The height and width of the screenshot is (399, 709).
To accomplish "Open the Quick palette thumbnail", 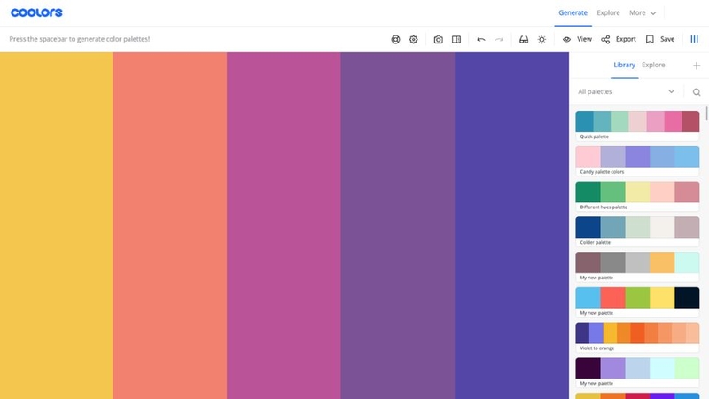I will click(637, 121).
